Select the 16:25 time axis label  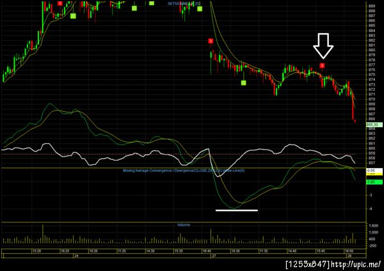tap(65, 251)
